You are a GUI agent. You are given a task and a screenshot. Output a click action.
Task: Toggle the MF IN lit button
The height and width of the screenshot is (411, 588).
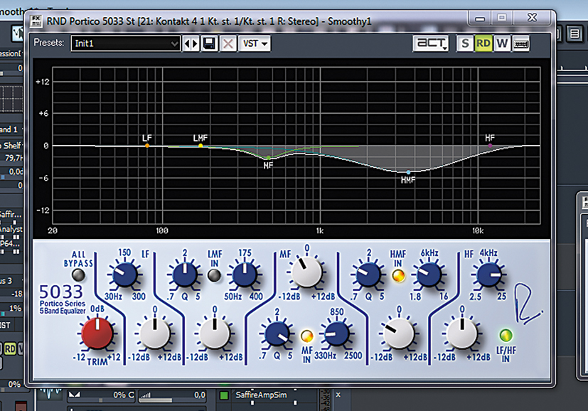coord(306,336)
